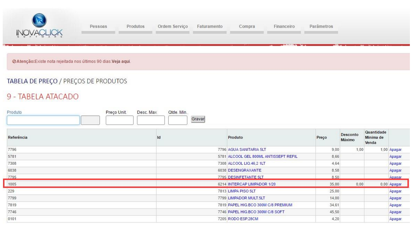Open the Parâmetros menu
418x225 pixels.
point(321,27)
